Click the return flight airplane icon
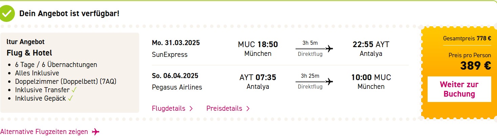This screenshot has width=497, height=138. (329, 82)
